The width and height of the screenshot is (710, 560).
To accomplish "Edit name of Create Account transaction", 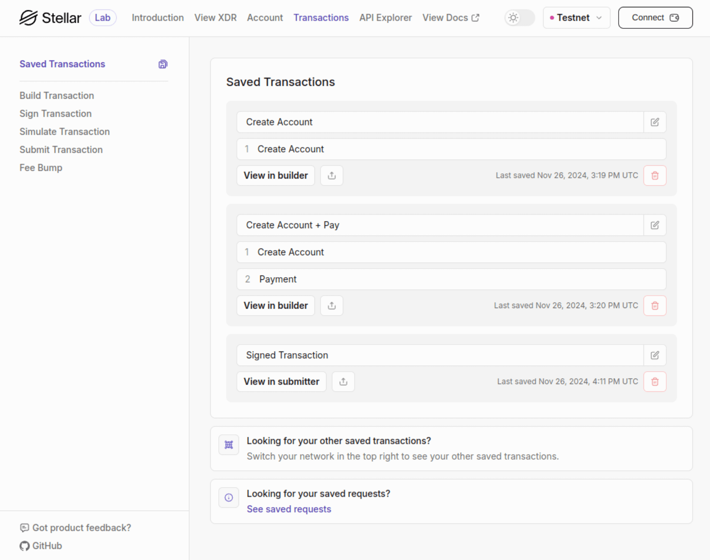I will [x=655, y=122].
